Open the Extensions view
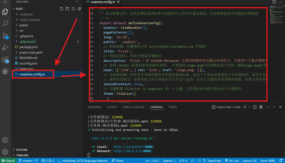 (5, 60)
